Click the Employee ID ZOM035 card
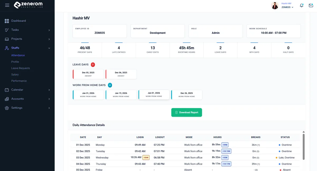The width and height of the screenshot is (317, 171). (x=100, y=31)
